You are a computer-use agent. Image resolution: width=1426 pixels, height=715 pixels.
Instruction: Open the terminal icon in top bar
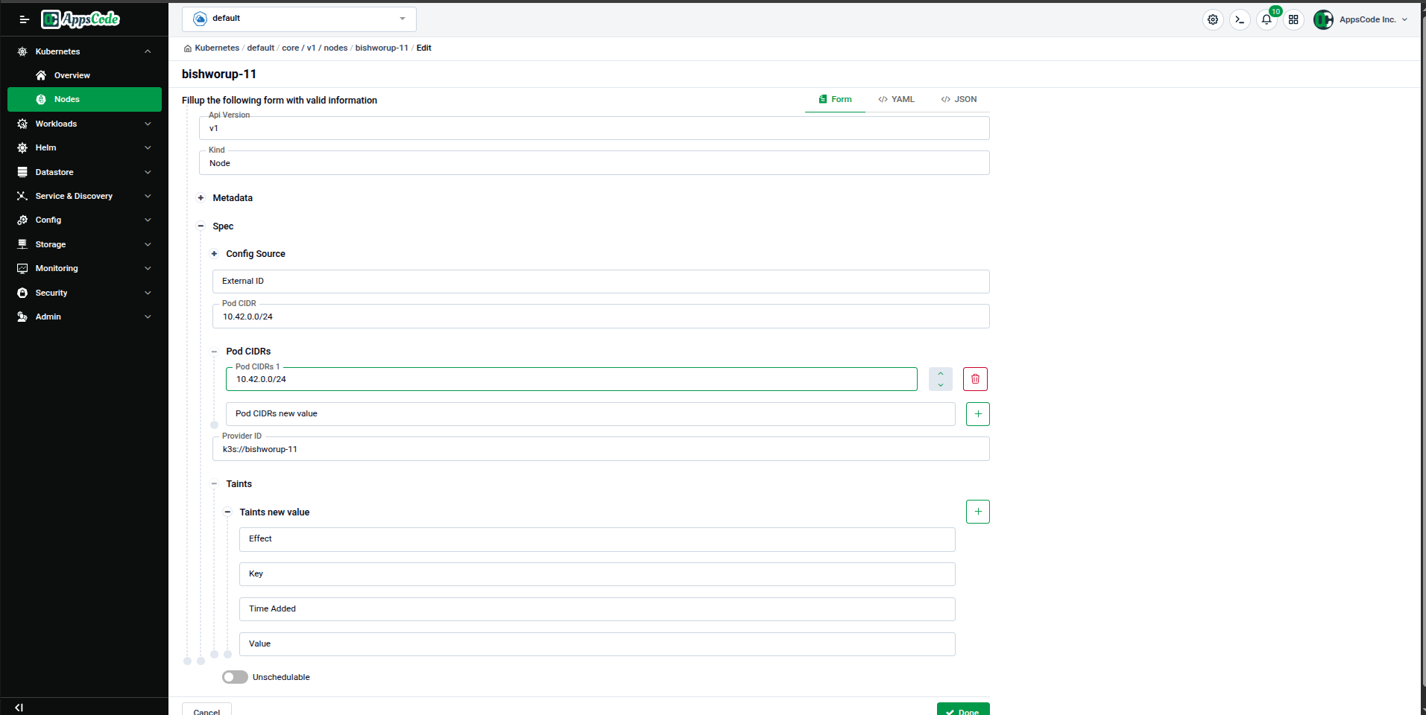pyautogui.click(x=1240, y=19)
